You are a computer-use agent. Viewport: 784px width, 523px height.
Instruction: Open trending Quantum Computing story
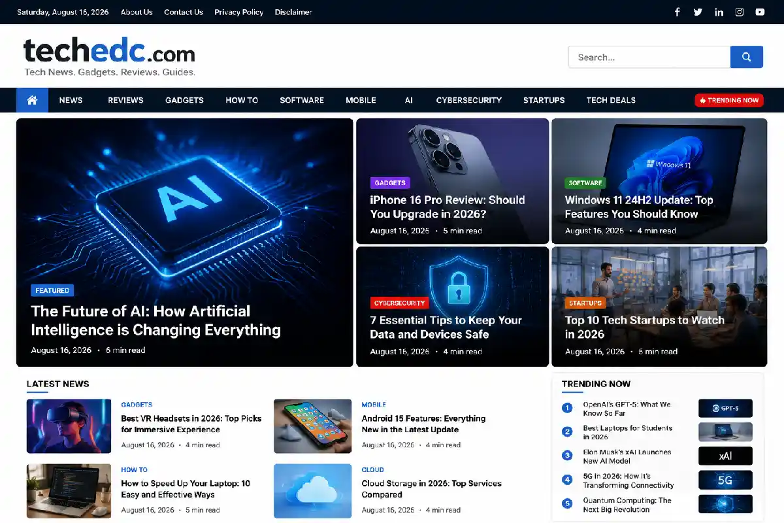pos(627,505)
